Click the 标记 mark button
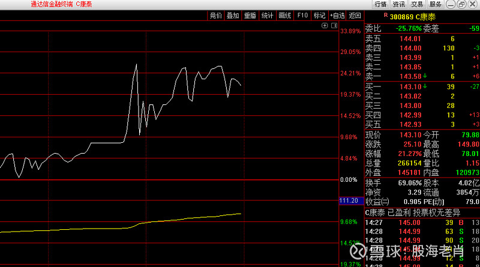This screenshot has width=480, height=267. 319,16
